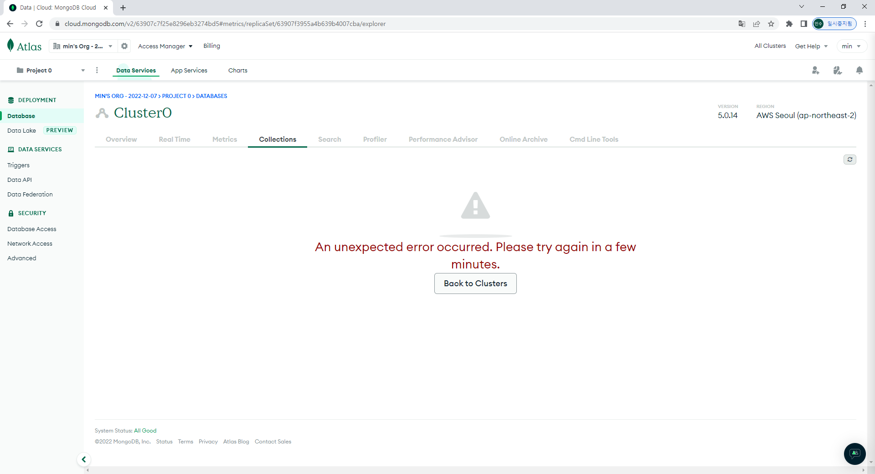This screenshot has width=875, height=474.
Task: Open the Profiler tab
Action: click(375, 139)
